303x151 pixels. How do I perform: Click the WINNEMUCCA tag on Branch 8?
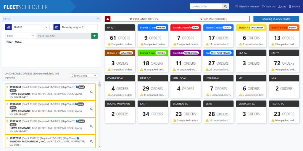191,53
